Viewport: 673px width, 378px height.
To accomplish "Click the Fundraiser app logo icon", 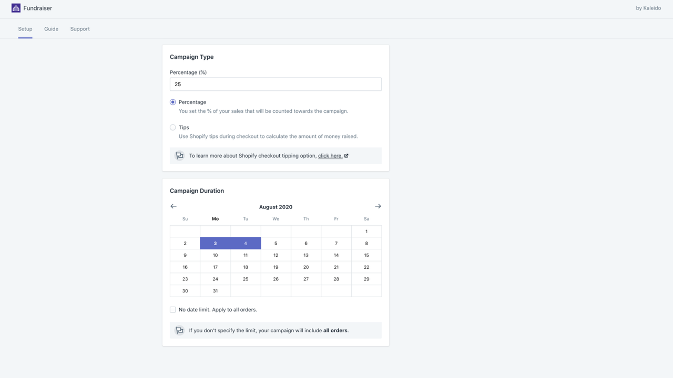I will (16, 8).
